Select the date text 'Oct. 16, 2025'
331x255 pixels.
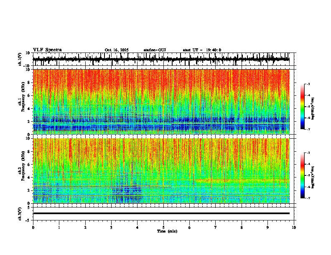pyautogui.click(x=117, y=50)
